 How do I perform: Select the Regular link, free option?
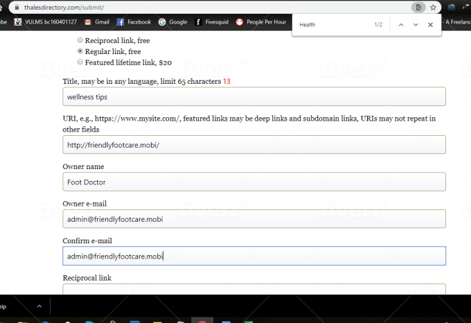[x=80, y=51]
